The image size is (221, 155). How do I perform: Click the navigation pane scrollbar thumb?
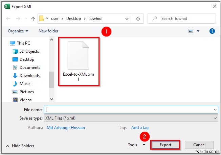click(x=51, y=80)
